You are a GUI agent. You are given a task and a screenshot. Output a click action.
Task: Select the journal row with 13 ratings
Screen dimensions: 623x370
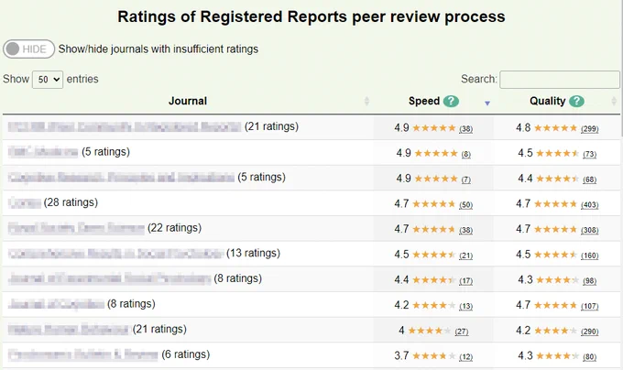click(x=311, y=254)
